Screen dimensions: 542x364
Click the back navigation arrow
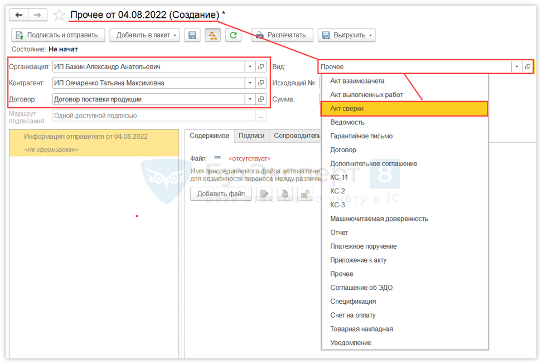[19, 15]
